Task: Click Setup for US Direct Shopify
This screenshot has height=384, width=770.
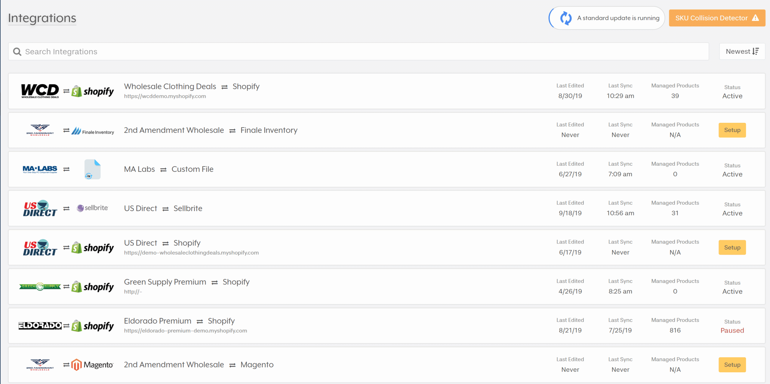Action: [x=732, y=247]
